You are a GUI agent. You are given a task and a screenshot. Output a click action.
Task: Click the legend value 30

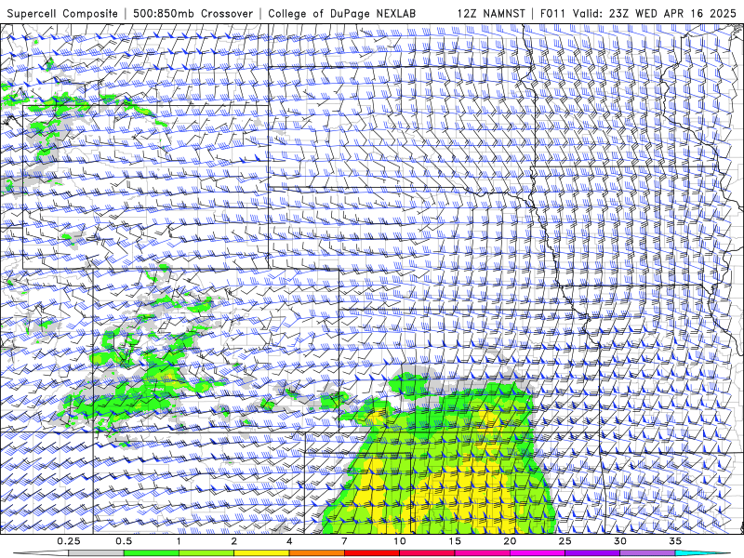[619, 541]
